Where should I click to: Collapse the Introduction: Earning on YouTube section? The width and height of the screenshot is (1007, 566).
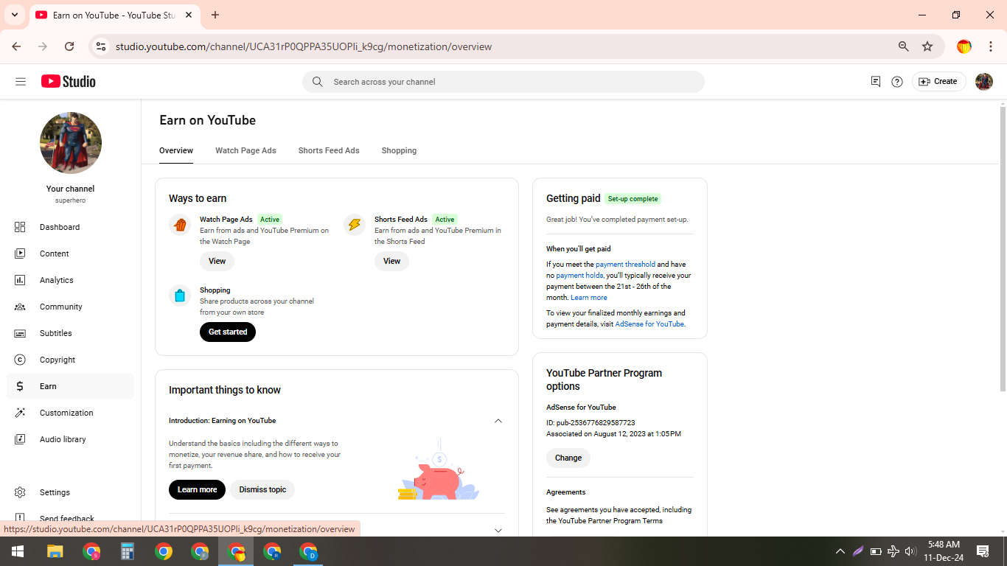tap(498, 421)
